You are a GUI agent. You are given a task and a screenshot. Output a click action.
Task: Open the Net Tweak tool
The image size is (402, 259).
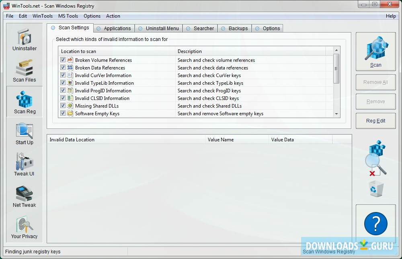point(24,196)
